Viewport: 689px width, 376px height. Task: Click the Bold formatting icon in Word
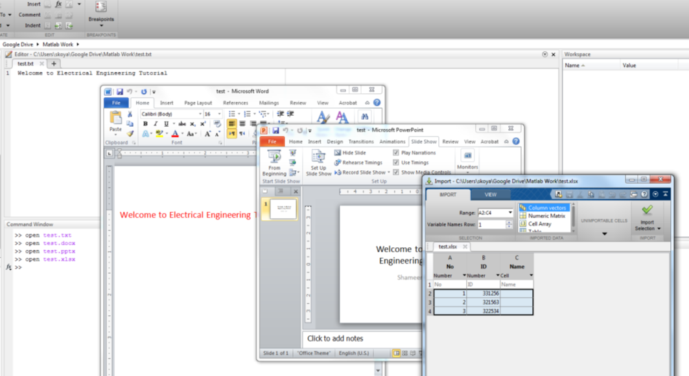(146, 123)
